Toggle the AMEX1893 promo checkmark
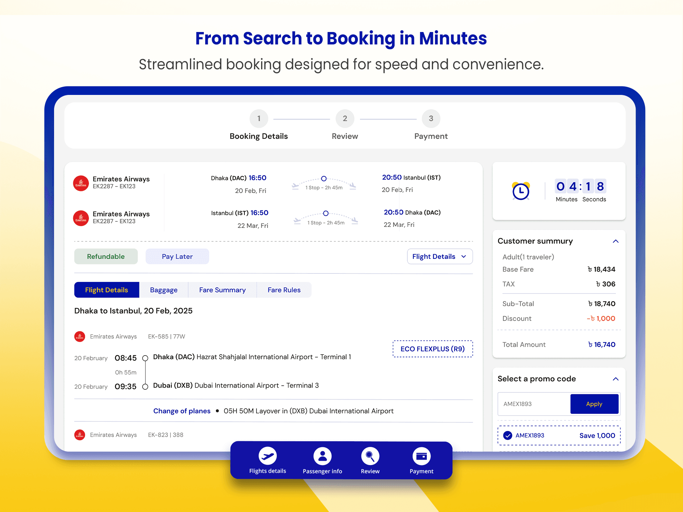This screenshot has width=683, height=512. click(x=508, y=436)
